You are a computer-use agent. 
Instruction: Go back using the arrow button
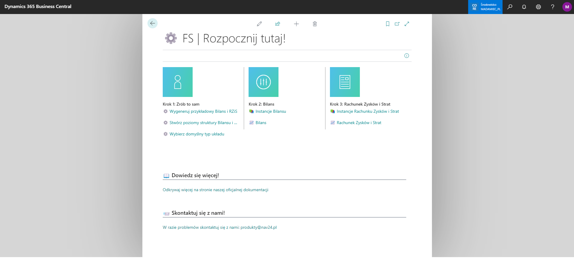point(153,23)
